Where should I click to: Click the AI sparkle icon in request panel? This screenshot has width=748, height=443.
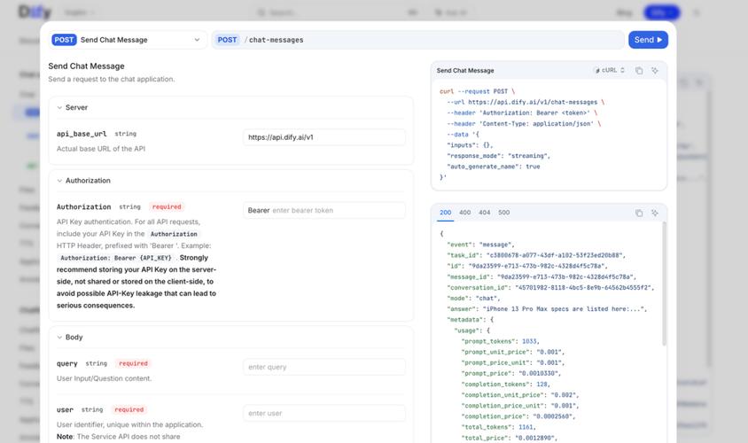(x=655, y=71)
